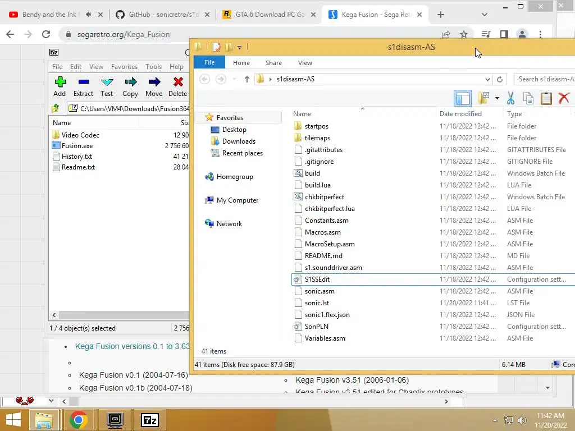The image size is (575, 431).
Task: Reload the Chrome page
Action: tap(46, 34)
